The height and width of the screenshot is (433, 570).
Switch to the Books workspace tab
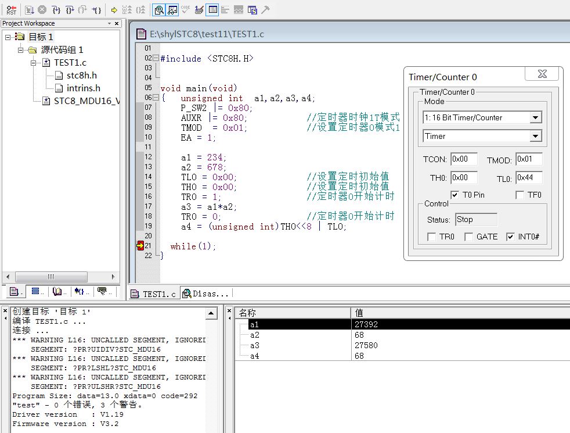(x=59, y=291)
